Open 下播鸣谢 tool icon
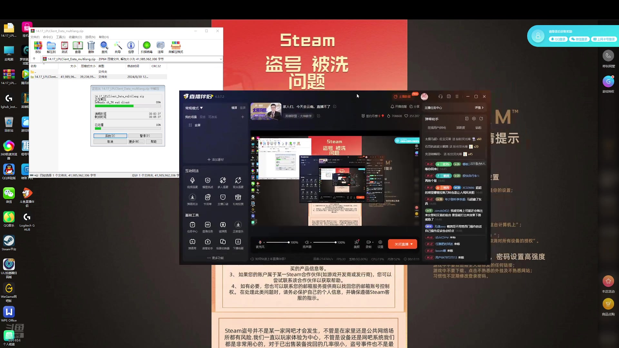This screenshot has width=619, height=348. (x=238, y=244)
